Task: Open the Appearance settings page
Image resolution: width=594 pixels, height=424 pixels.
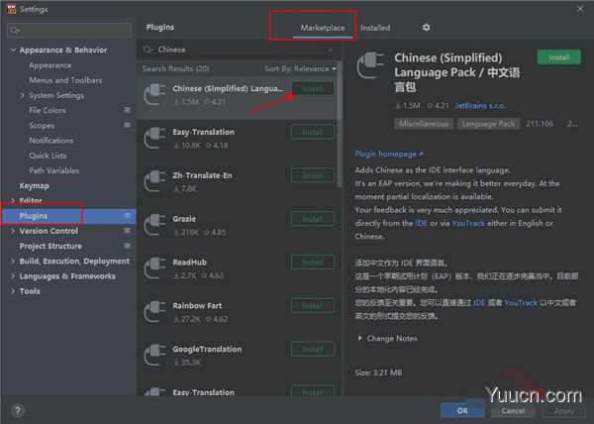Action: click(x=50, y=65)
